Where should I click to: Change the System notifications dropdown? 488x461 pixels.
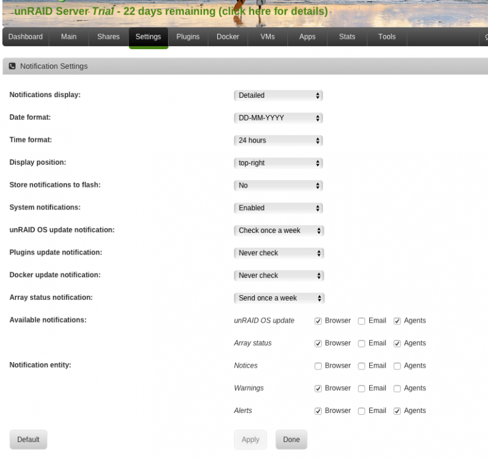278,208
